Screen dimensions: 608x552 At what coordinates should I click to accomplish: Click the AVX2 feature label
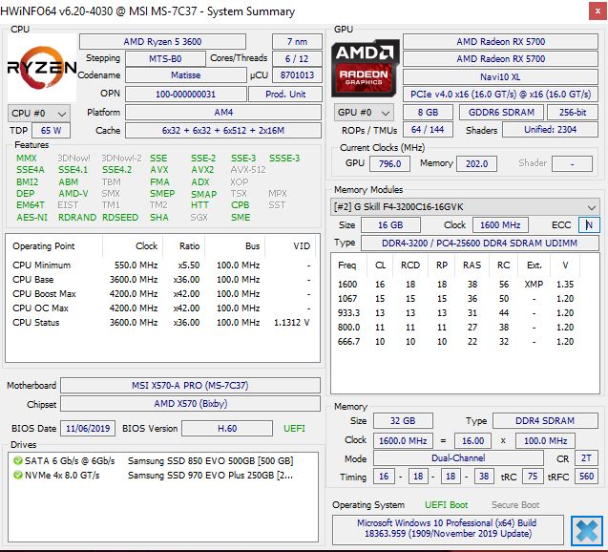[x=202, y=170]
